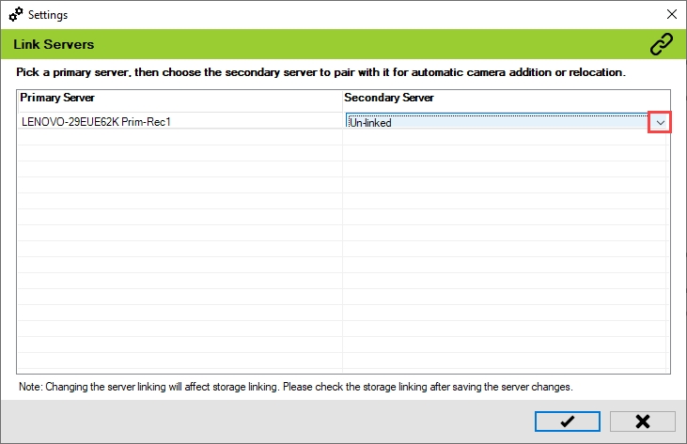The width and height of the screenshot is (687, 444).
Task: Click the last empty row in Primary Server column
Action: [x=180, y=361]
